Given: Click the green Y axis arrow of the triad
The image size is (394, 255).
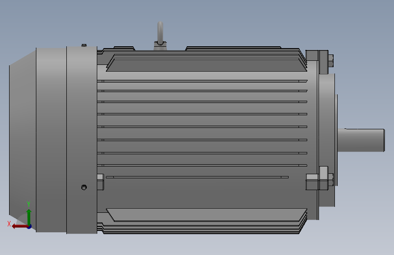Looking at the screenshot, I should [29, 217].
